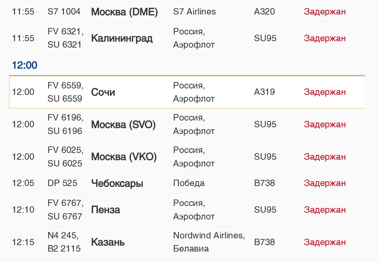Click the Победа airline name
This screenshot has height=262, width=379.
point(189,183)
